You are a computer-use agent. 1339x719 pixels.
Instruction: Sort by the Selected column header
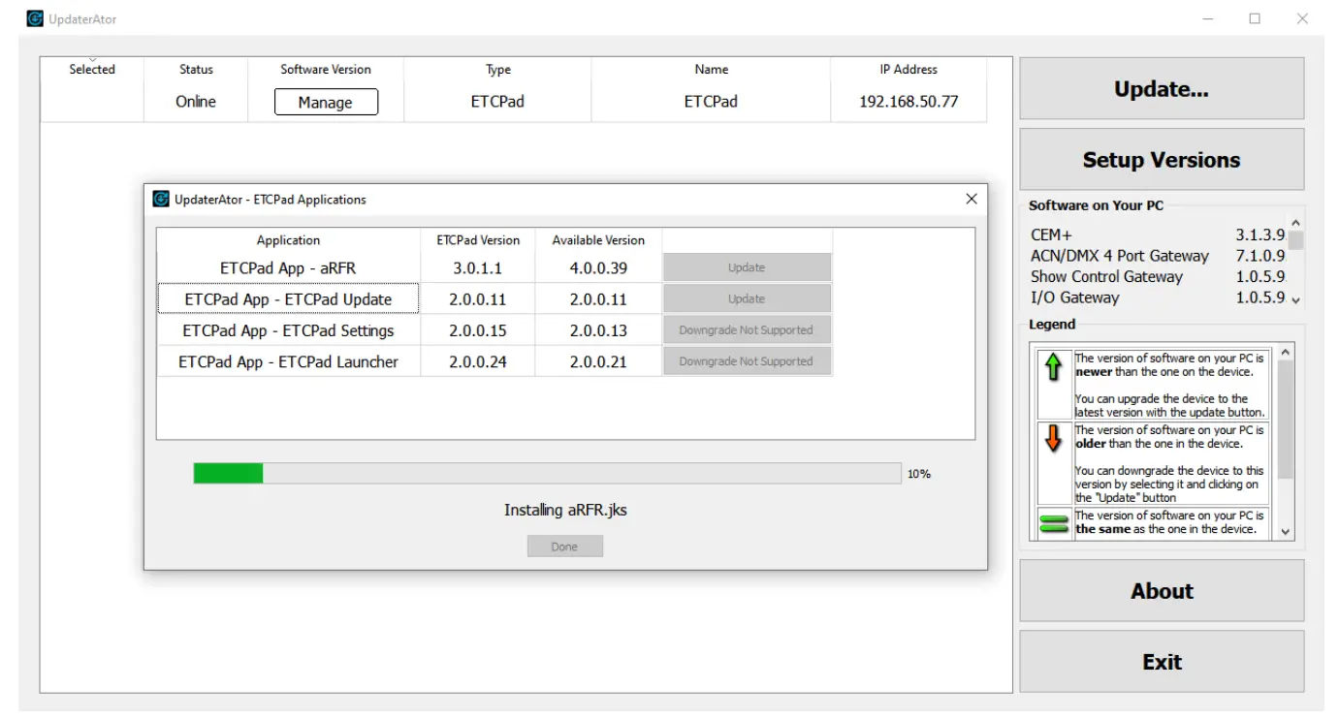(x=92, y=70)
